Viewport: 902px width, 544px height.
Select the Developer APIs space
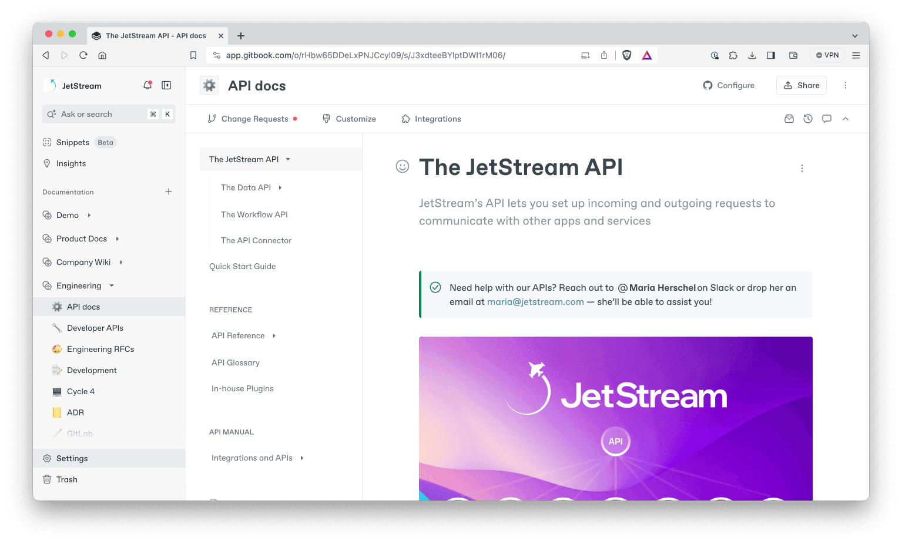(x=95, y=328)
